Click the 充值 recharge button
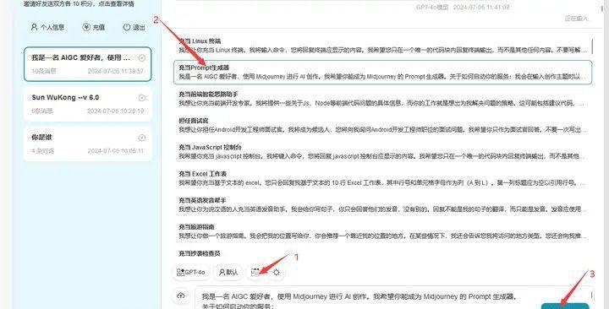This screenshot has width=609, height=309. (94, 28)
